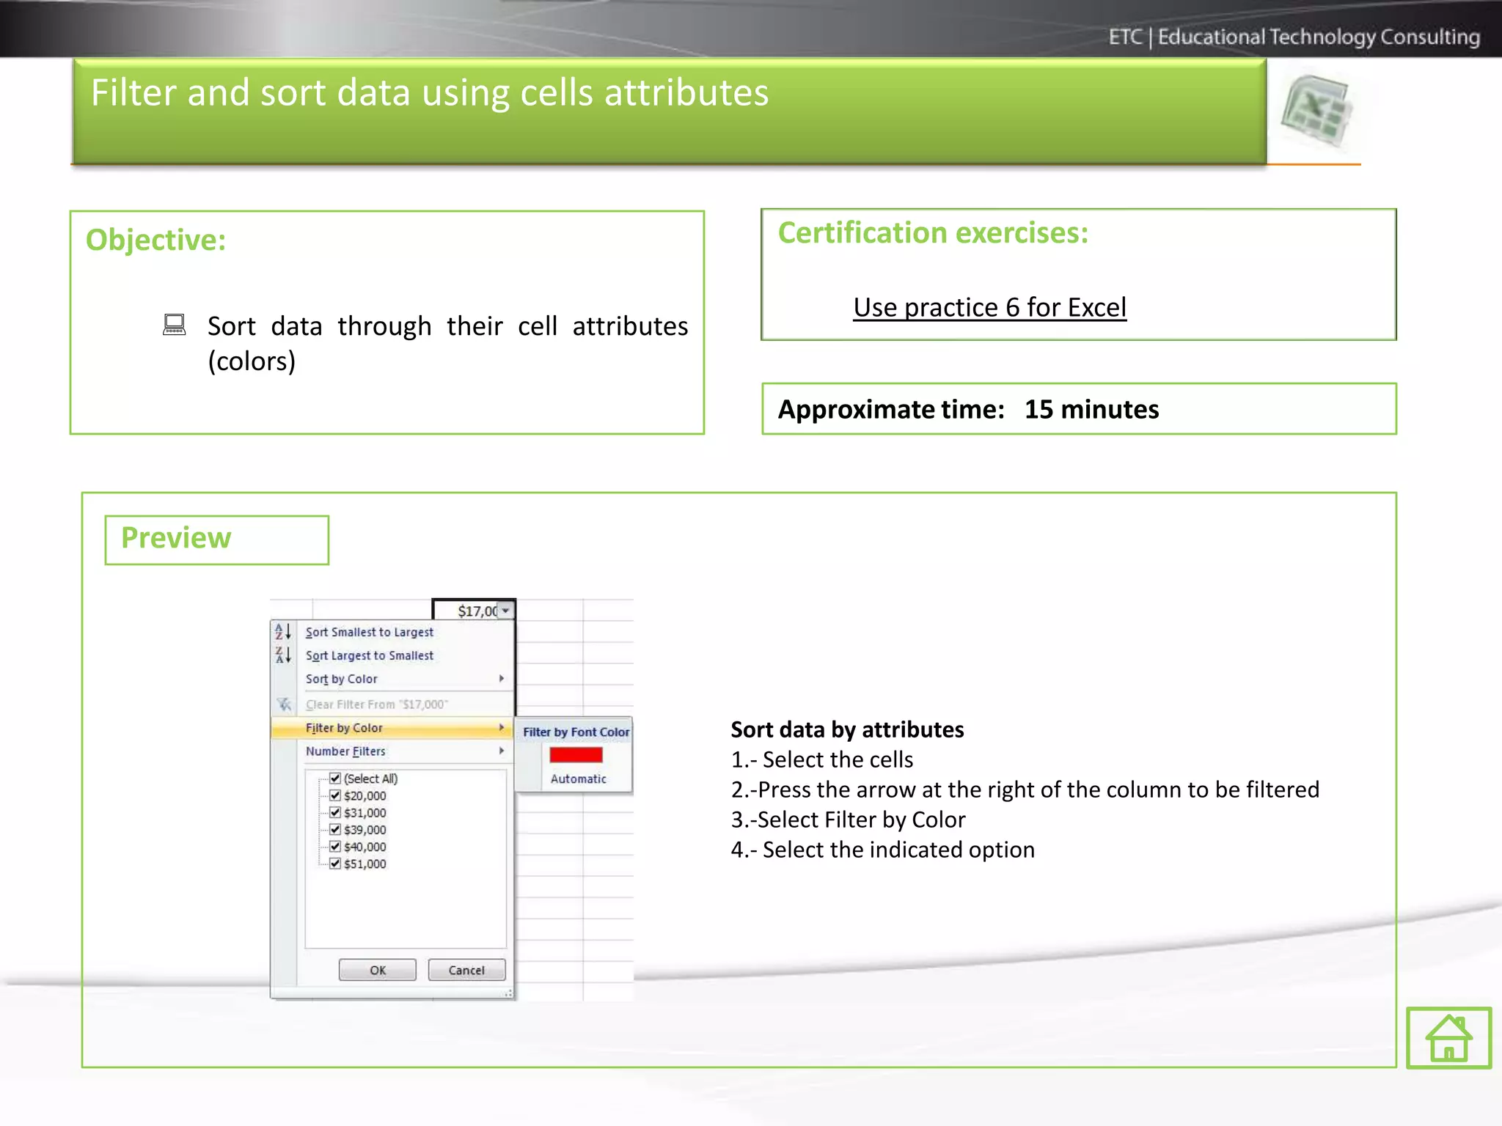This screenshot has height=1126, width=1502.
Task: Toggle the (Select All) checkbox
Action: pyautogui.click(x=335, y=779)
